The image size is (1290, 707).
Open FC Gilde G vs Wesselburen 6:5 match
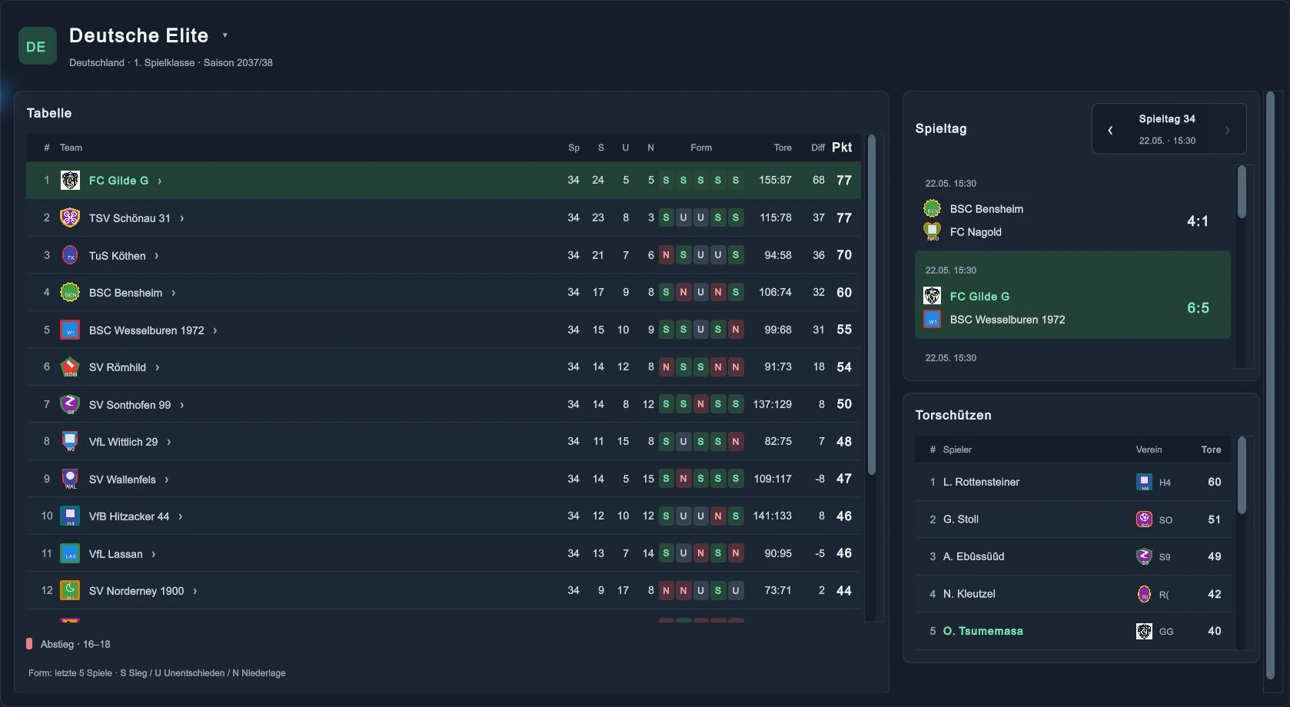(1072, 295)
